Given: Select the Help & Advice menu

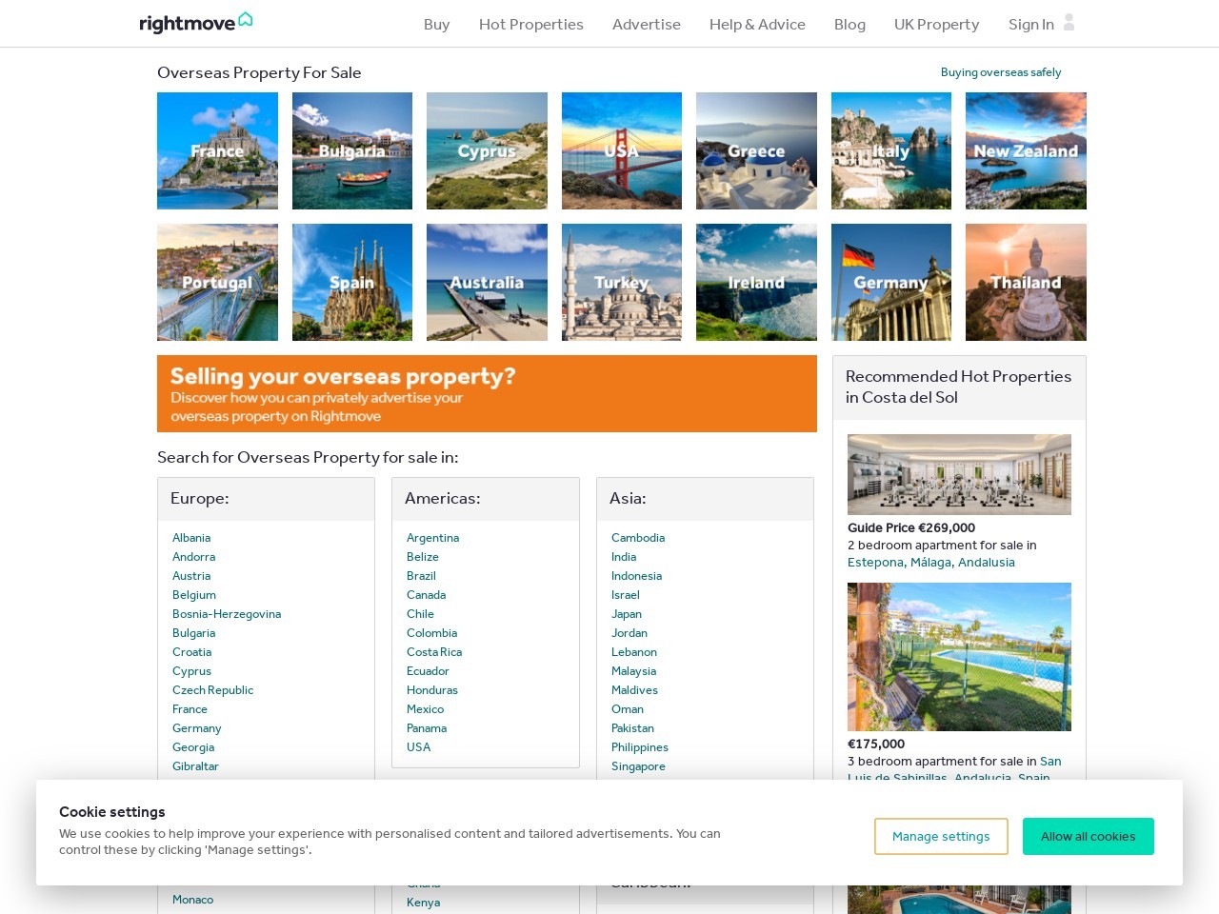Looking at the screenshot, I should (x=757, y=24).
